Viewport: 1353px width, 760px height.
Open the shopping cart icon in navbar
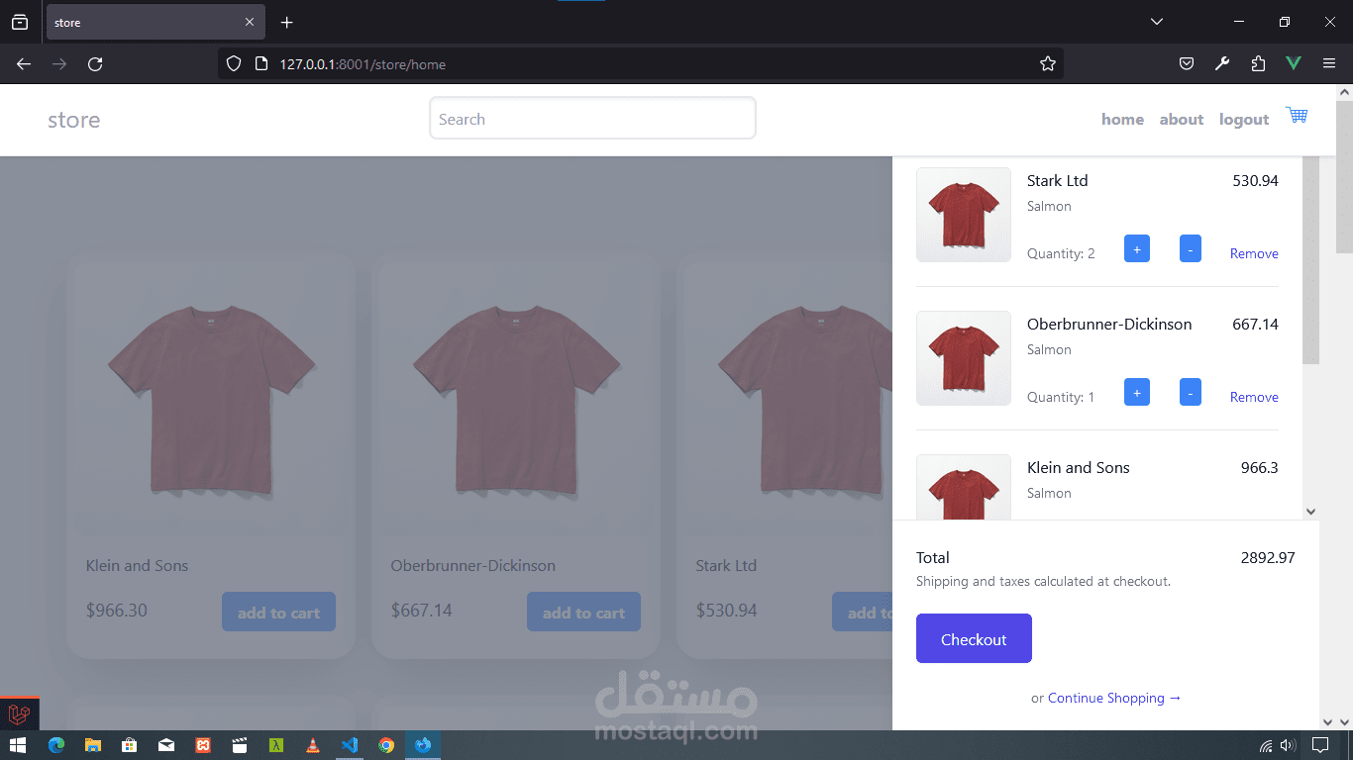pyautogui.click(x=1297, y=115)
